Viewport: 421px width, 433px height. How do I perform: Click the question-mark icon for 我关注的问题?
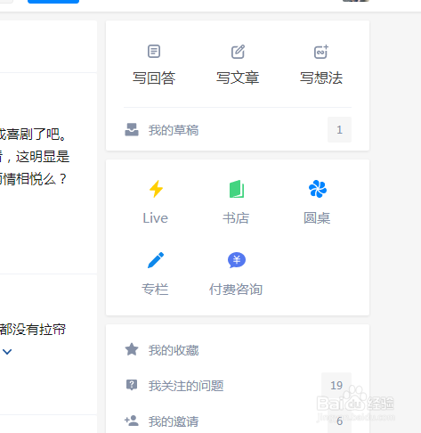pos(132,385)
